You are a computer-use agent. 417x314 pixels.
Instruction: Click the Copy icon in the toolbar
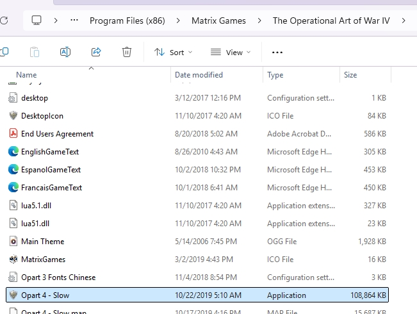coord(4,52)
